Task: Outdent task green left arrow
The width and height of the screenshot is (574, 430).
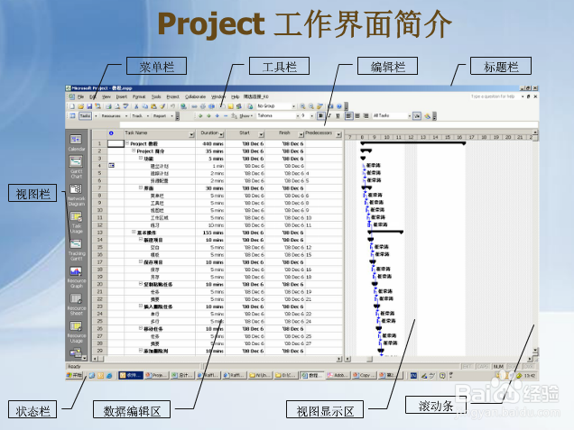Action: click(200, 116)
